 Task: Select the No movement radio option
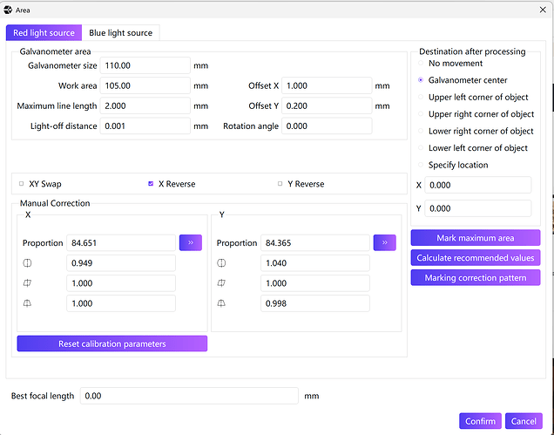(421, 64)
